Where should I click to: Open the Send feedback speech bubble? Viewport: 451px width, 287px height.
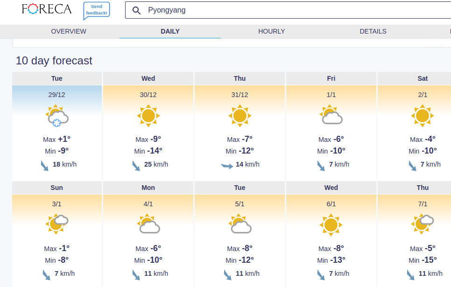[97, 10]
